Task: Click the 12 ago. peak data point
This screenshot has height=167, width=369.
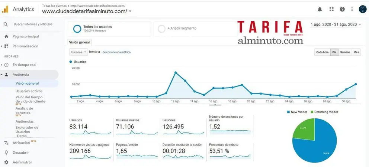Action: click(176, 73)
